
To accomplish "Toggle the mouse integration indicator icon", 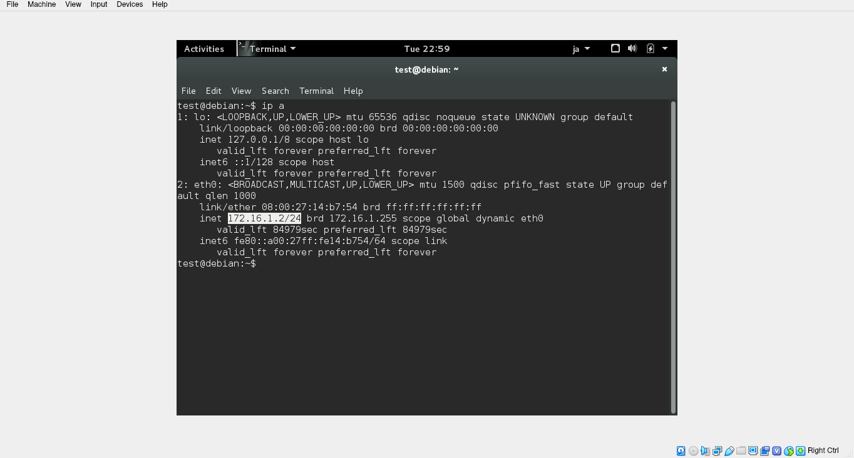I will click(789, 450).
